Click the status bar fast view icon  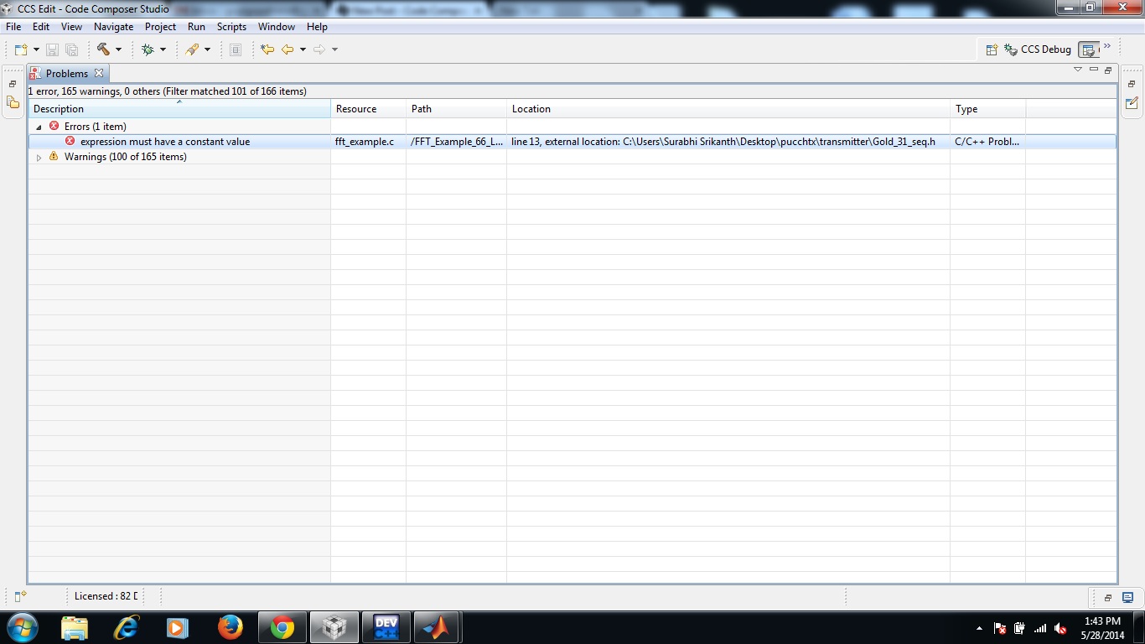[21, 596]
